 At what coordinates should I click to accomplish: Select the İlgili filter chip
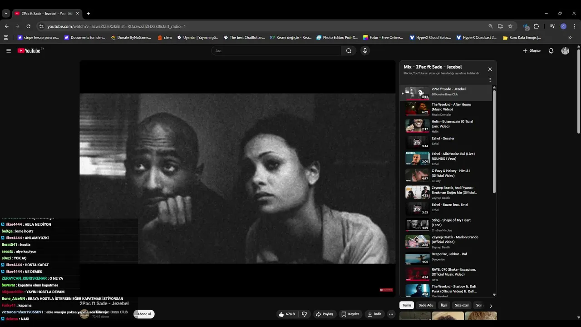(444, 306)
